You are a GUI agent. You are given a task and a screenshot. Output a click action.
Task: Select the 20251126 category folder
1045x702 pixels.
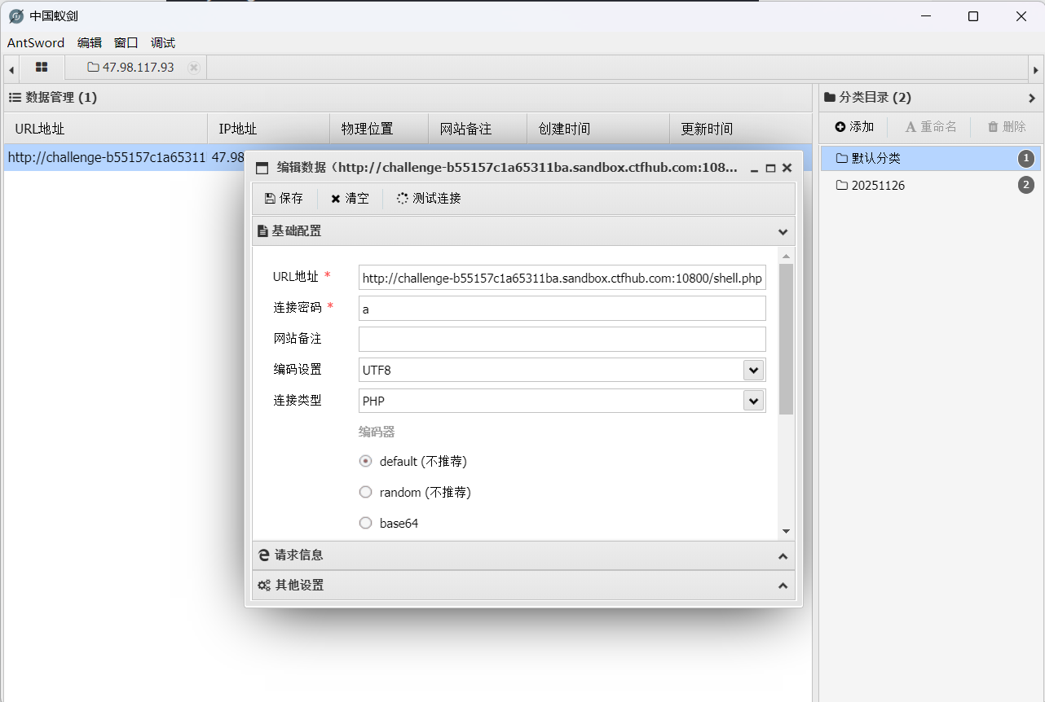[930, 185]
